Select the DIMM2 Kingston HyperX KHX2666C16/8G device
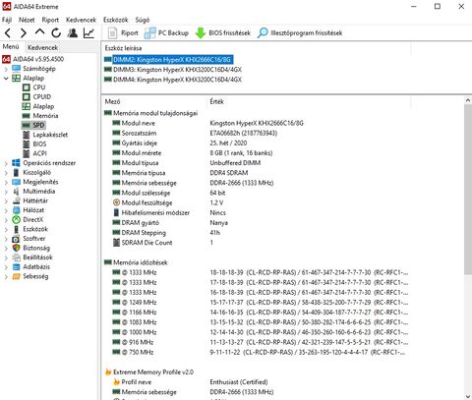472x400 pixels. pos(172,60)
